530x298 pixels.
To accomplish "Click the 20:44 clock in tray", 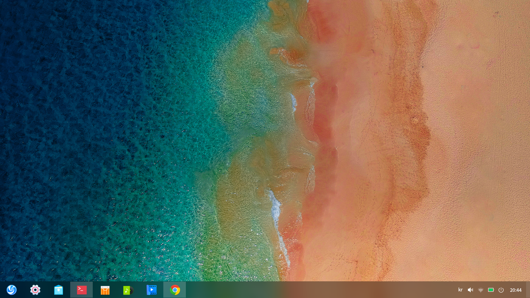I will click(516, 290).
